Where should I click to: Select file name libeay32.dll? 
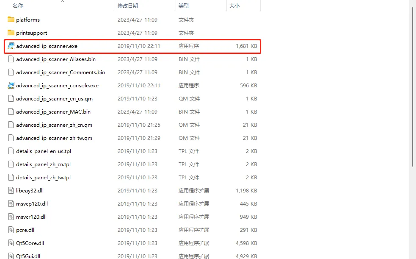(x=30, y=190)
